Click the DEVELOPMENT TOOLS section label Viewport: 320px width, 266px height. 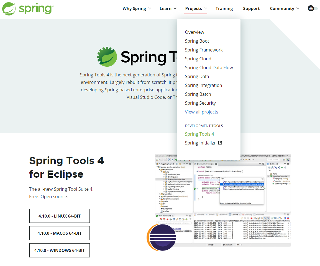[x=204, y=126]
